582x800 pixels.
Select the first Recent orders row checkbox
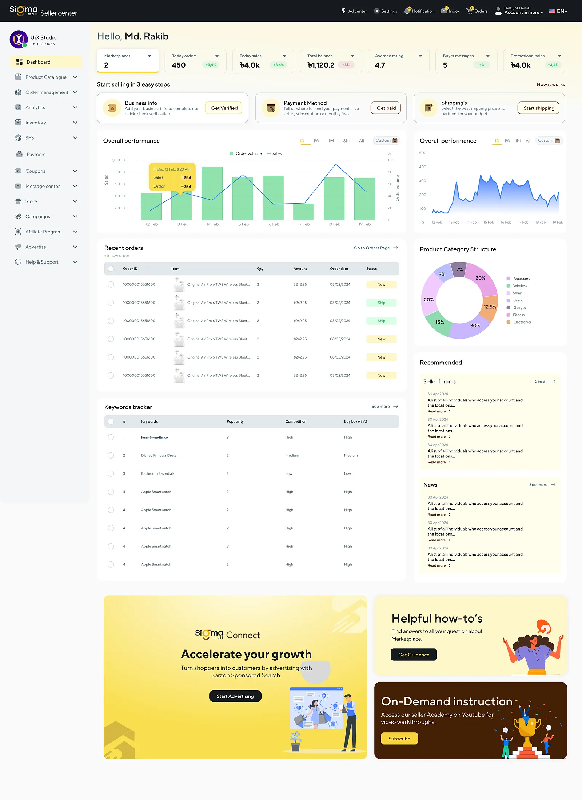[x=111, y=284]
